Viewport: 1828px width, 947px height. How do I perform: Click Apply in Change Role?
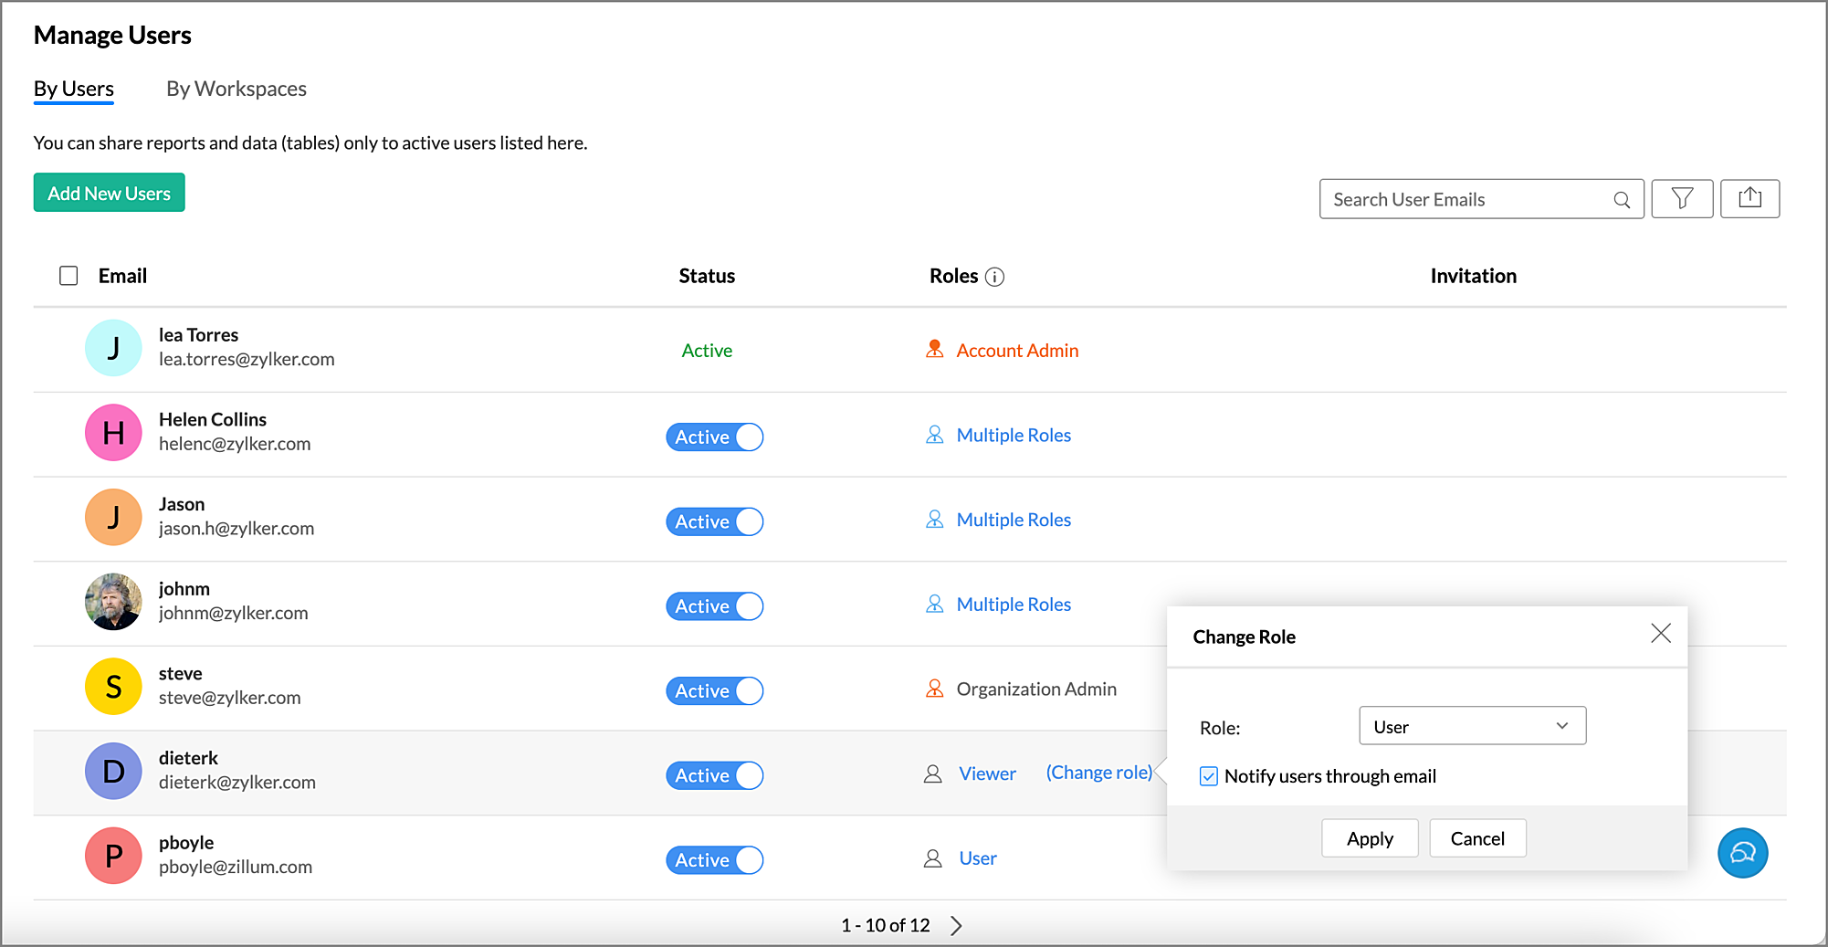pyautogui.click(x=1370, y=838)
